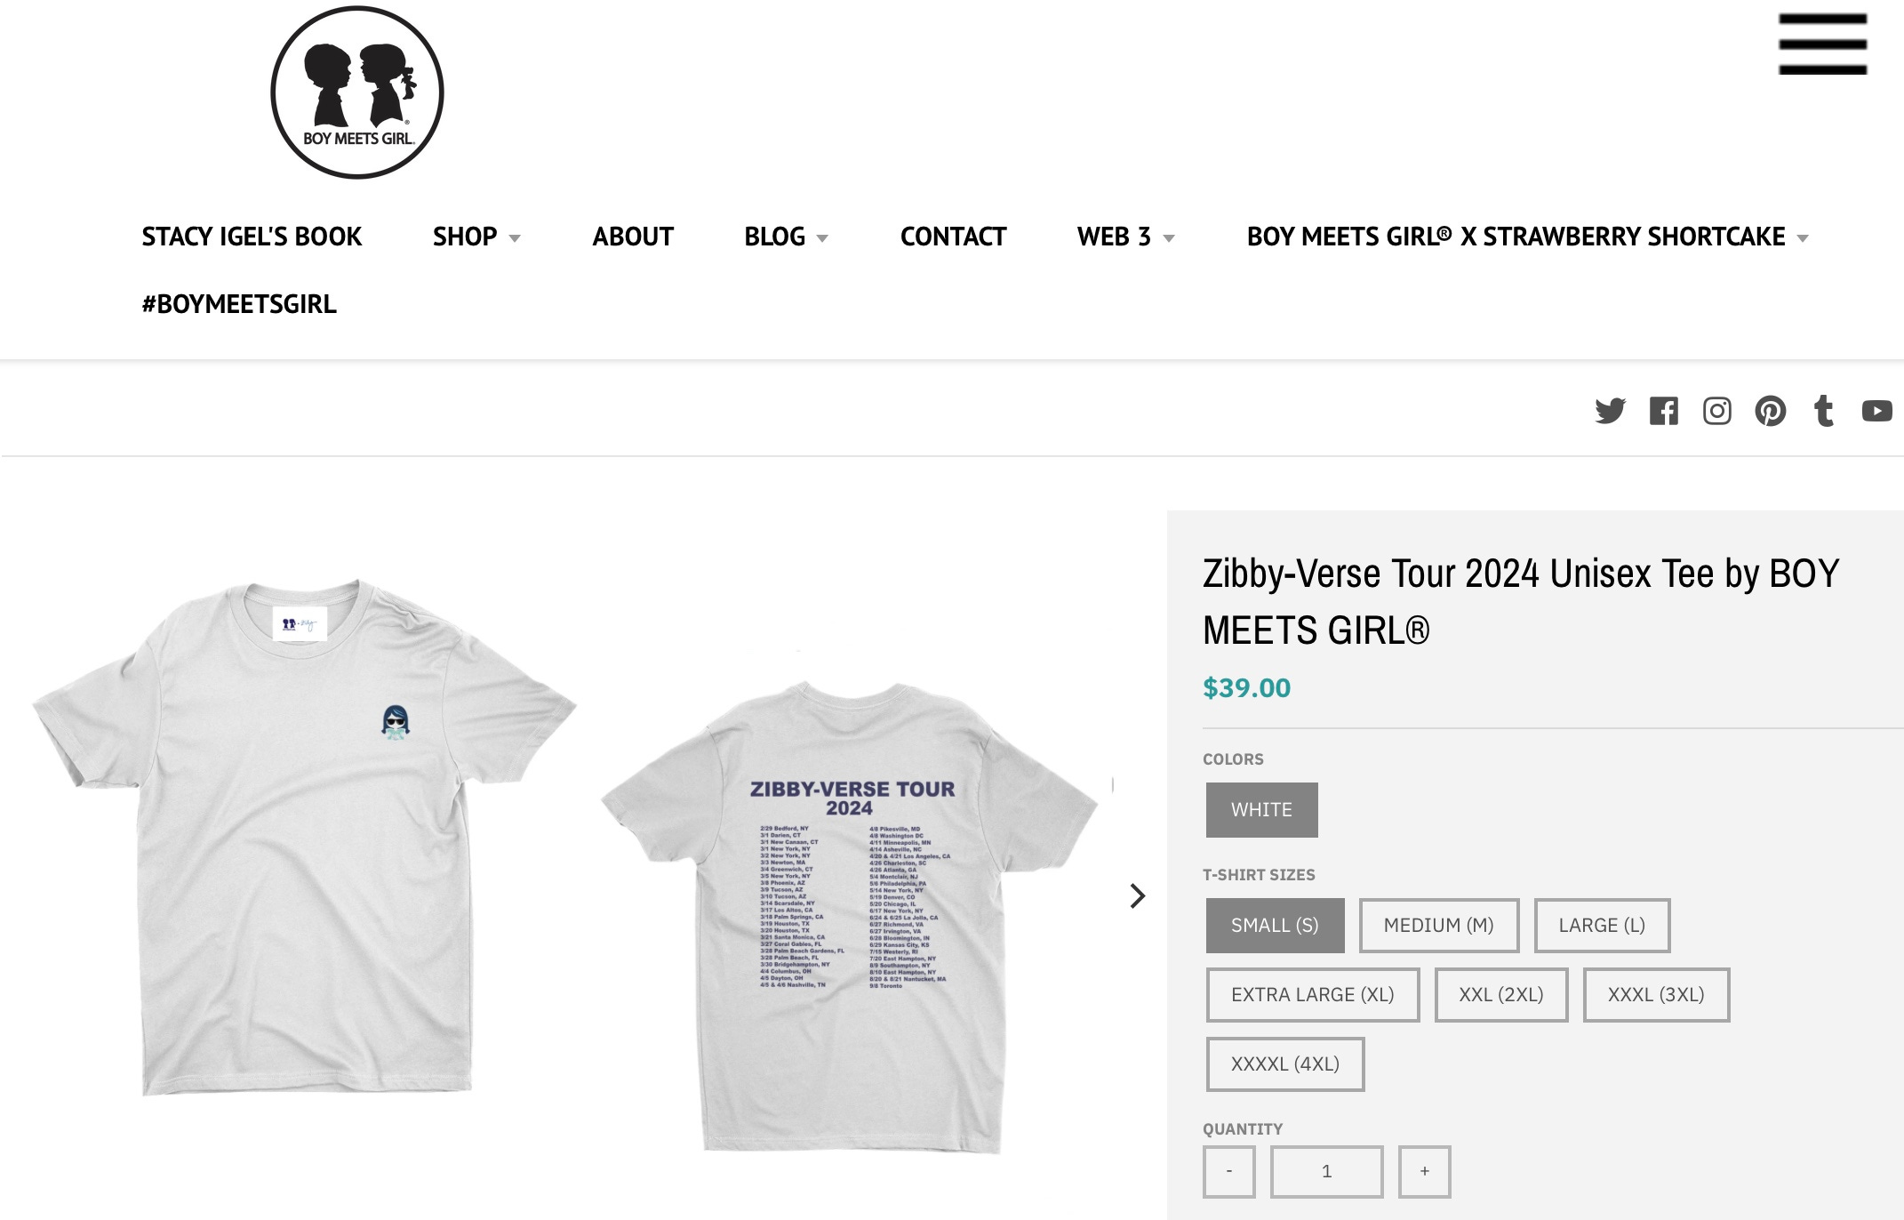Open Stacy Igel's Book page
This screenshot has height=1220, width=1904.
point(252,237)
